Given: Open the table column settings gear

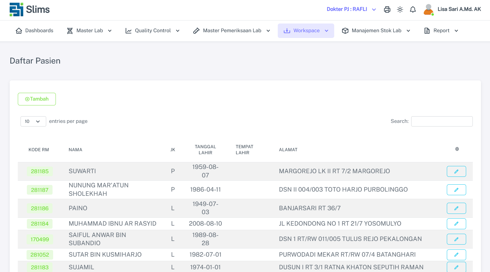Looking at the screenshot, I should 457,149.
